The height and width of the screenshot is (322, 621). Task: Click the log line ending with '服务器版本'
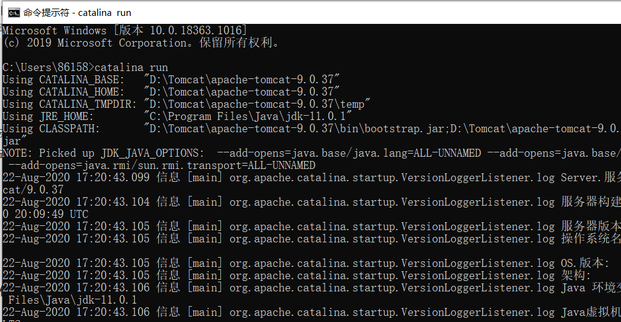click(312, 227)
